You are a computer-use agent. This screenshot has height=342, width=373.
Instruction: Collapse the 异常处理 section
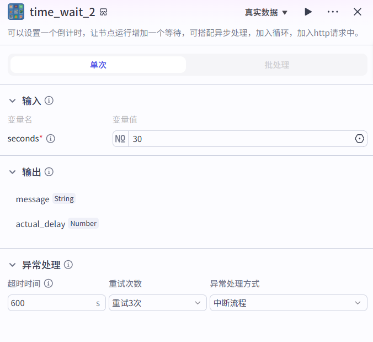[x=12, y=265]
